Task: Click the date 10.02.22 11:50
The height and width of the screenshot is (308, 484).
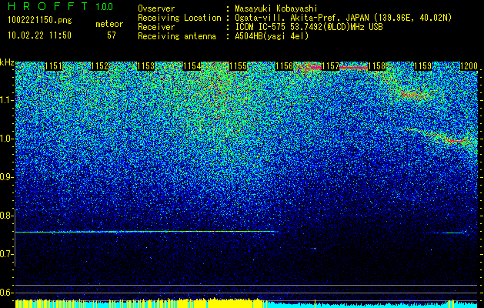Action: coord(39,35)
